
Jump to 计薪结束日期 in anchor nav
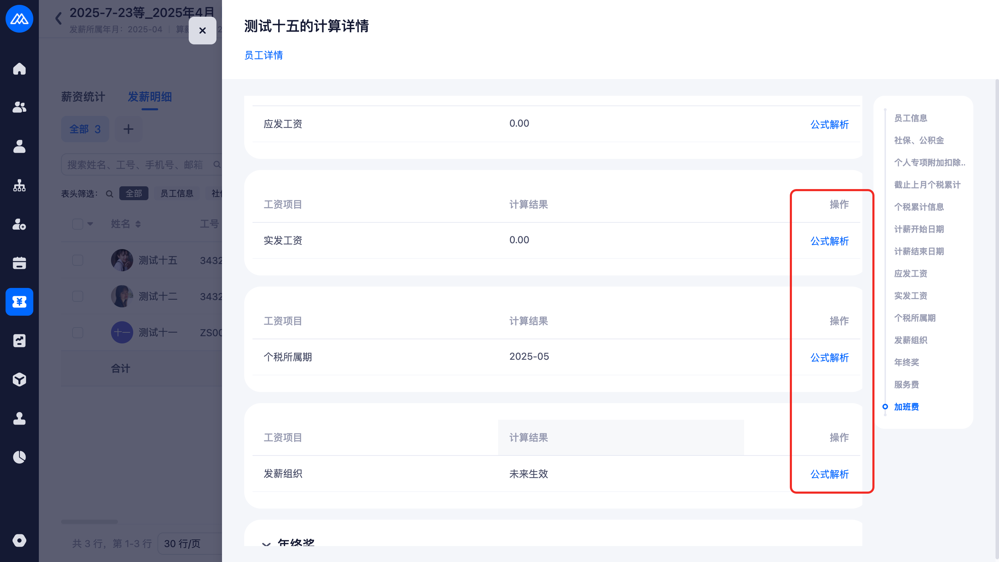click(919, 251)
